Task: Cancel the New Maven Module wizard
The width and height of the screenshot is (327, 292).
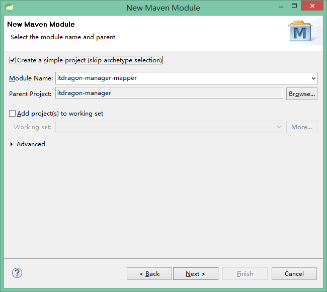Action: 294,274
